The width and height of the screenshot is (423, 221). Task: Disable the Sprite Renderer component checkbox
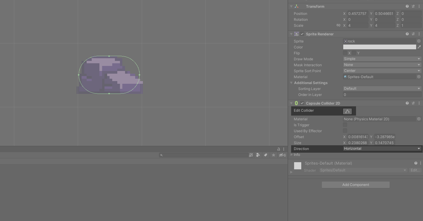coord(302,34)
